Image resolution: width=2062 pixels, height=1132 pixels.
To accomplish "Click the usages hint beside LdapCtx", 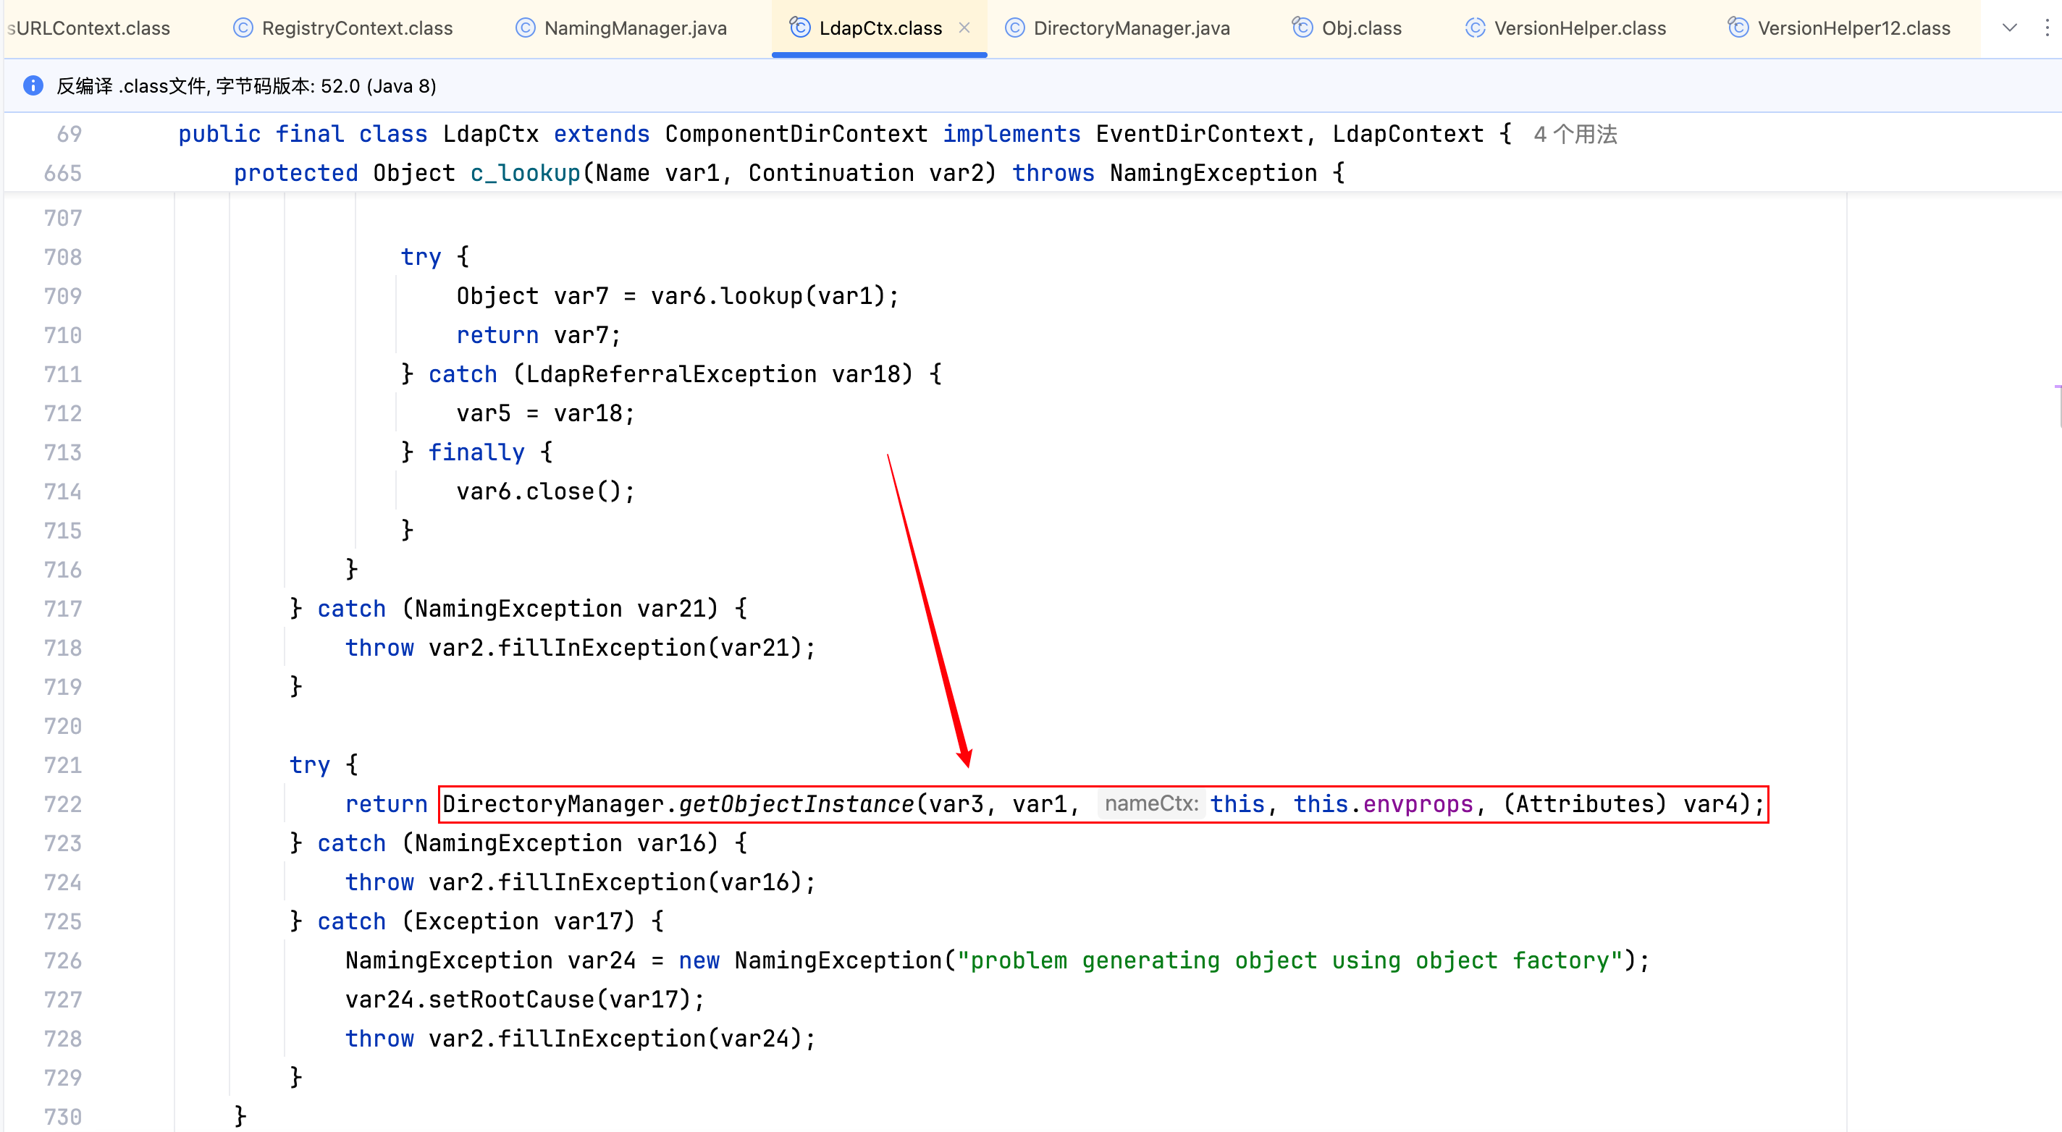I will pos(1575,135).
